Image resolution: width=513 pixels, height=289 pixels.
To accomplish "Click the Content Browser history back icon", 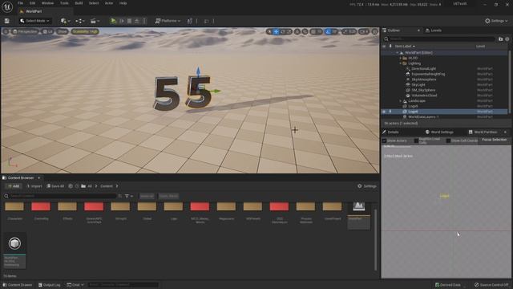I will click(x=71, y=186).
